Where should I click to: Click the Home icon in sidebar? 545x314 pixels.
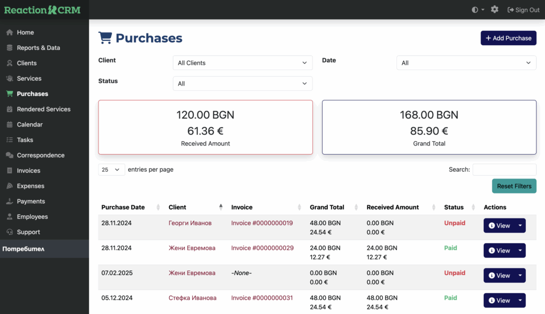[10, 32]
